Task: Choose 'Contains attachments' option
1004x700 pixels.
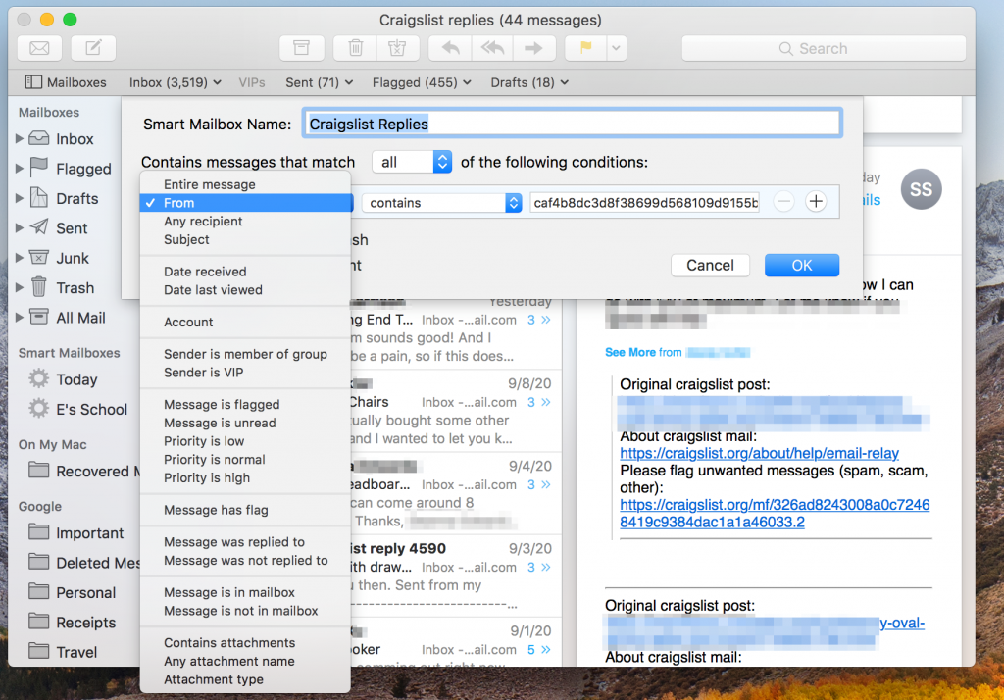Action: [245, 642]
